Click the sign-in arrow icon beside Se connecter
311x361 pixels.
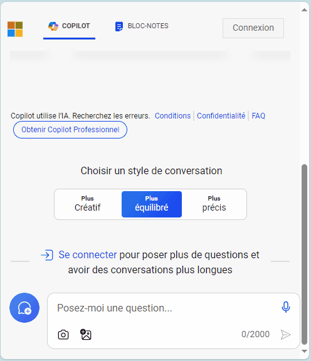click(47, 255)
